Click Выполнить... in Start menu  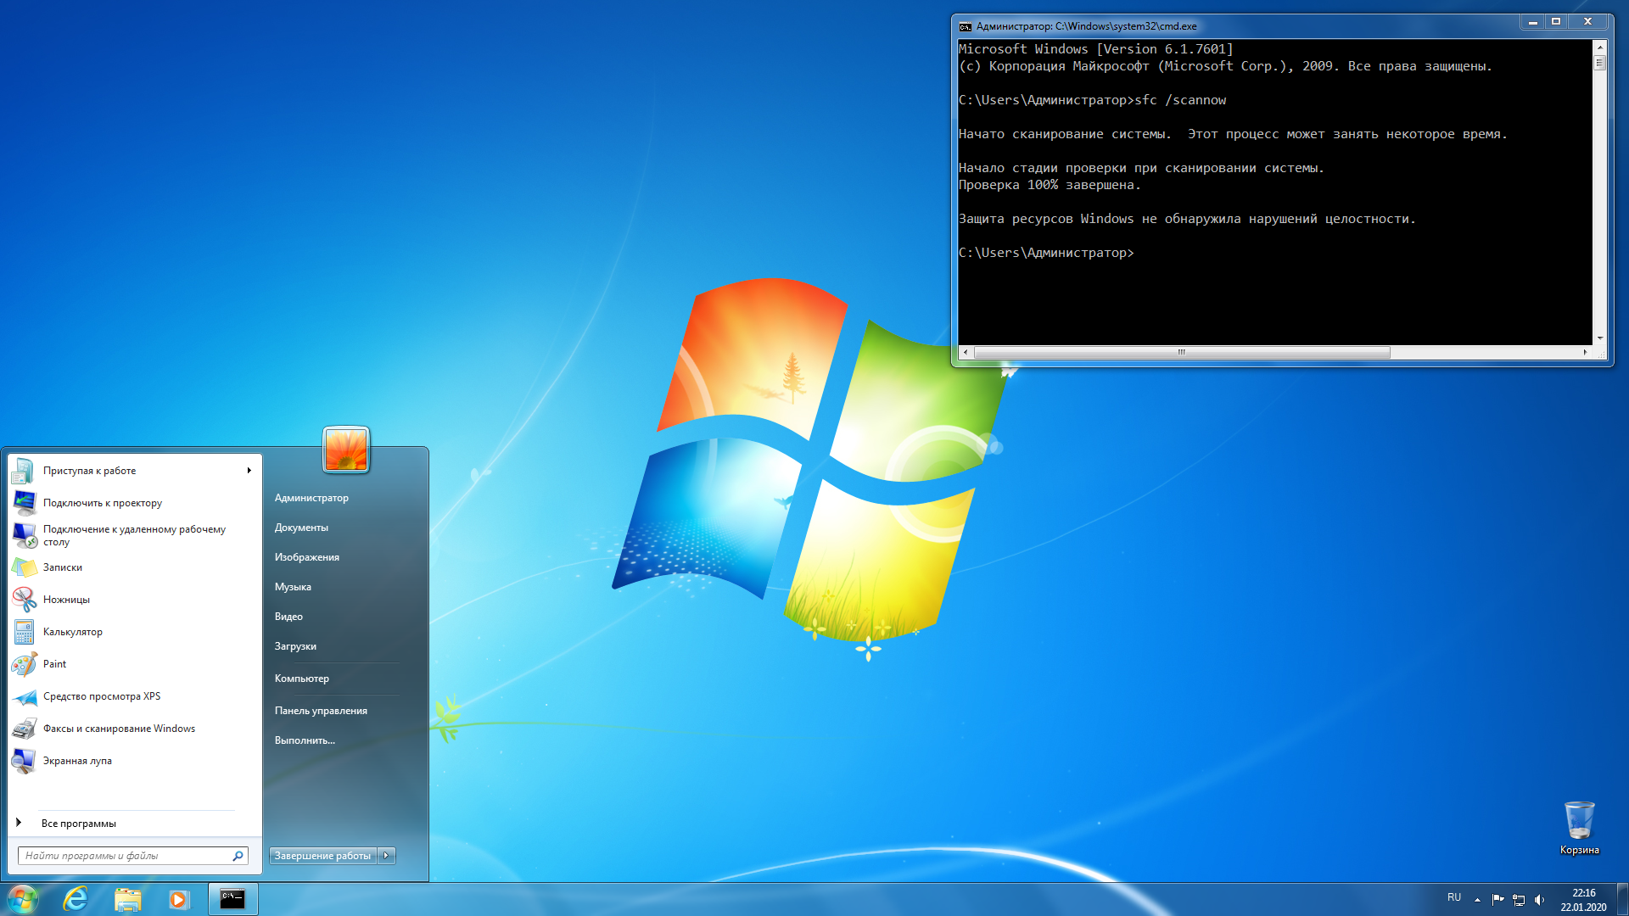click(305, 740)
